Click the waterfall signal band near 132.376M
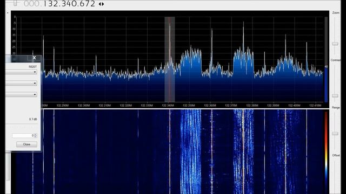The image size is (346, 194). pos(243,152)
